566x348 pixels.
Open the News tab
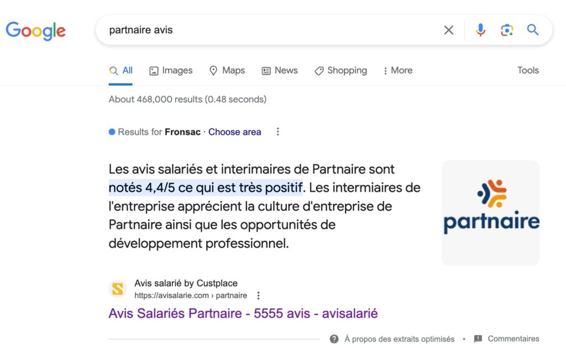(x=280, y=71)
